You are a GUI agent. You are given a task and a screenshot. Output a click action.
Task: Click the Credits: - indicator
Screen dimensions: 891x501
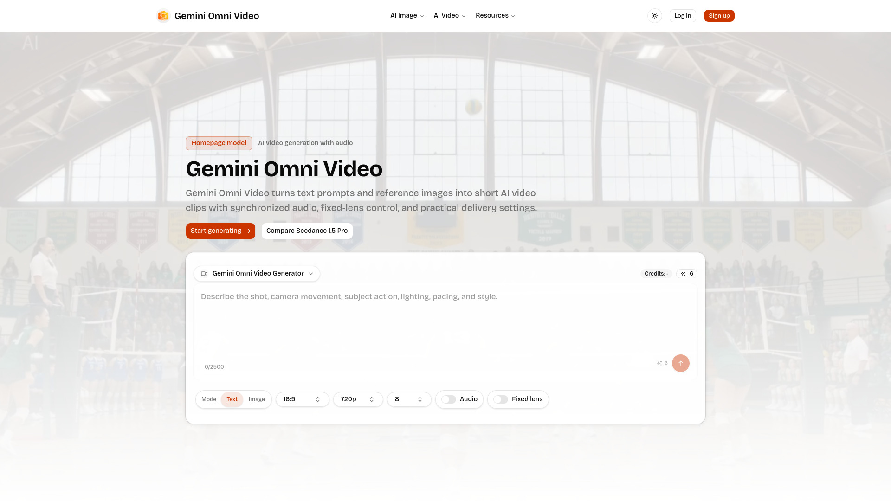[656, 274]
